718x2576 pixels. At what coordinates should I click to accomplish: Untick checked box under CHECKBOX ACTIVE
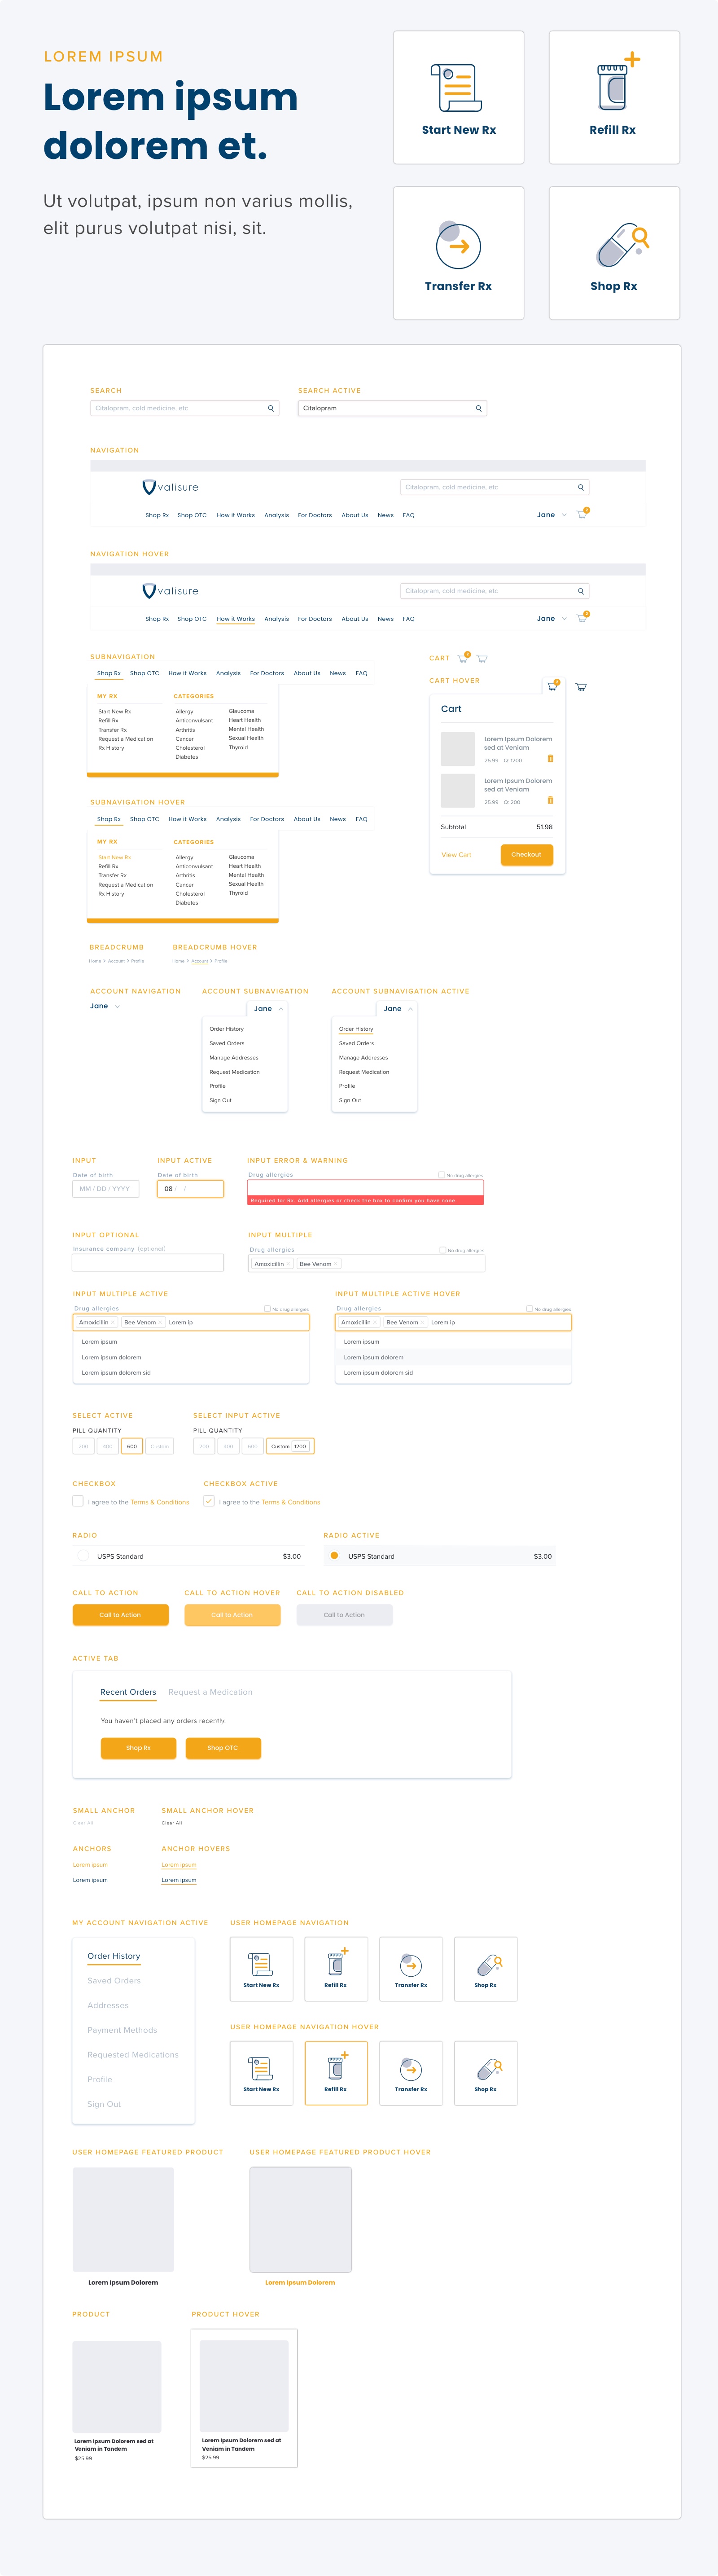tap(209, 1501)
